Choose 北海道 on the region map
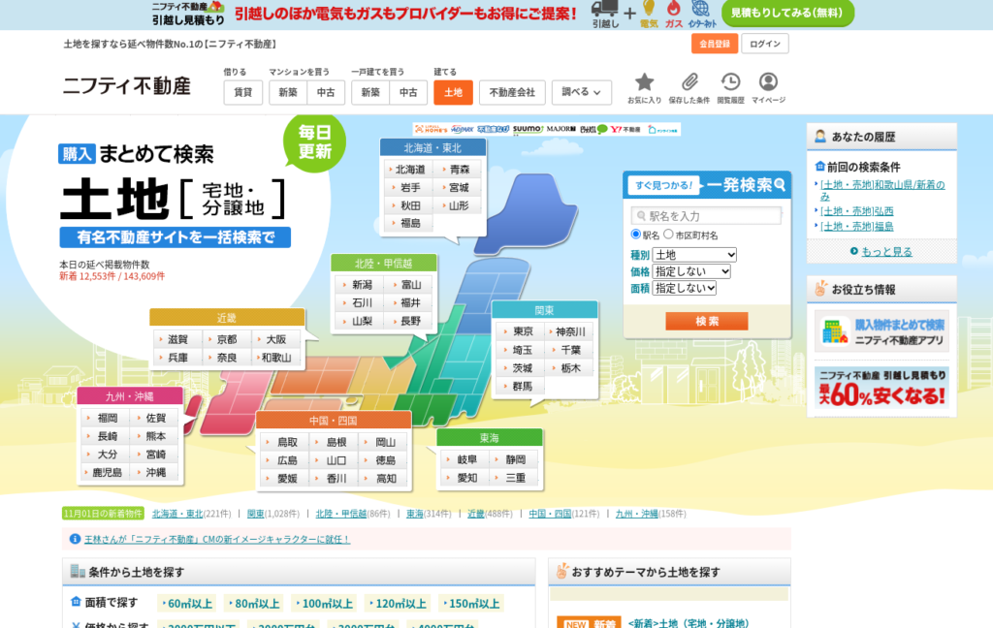 [x=409, y=169]
